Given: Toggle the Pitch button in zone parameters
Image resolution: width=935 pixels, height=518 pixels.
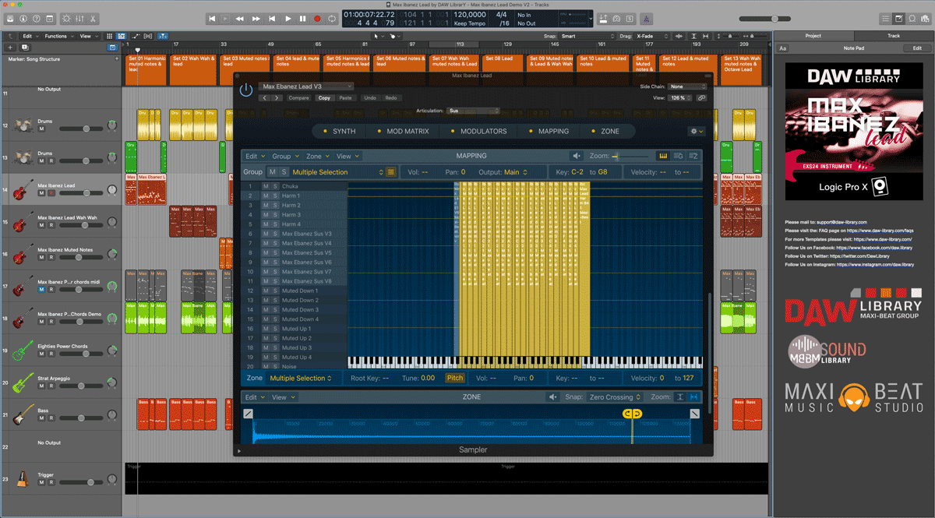Looking at the screenshot, I should click(455, 379).
